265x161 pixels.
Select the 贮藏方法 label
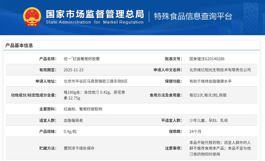(48, 148)
